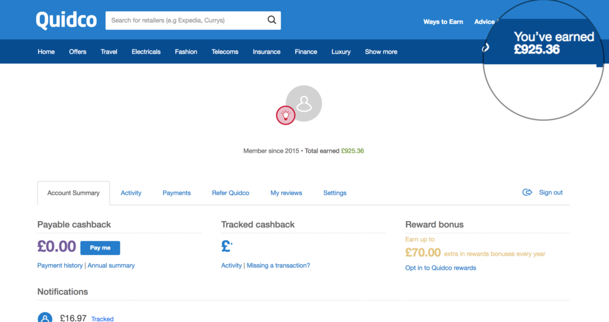
Task: Click the Tracked link beside £16.97
Action: 102,319
